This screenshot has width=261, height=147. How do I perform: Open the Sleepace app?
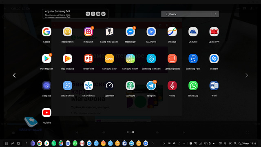point(46,85)
